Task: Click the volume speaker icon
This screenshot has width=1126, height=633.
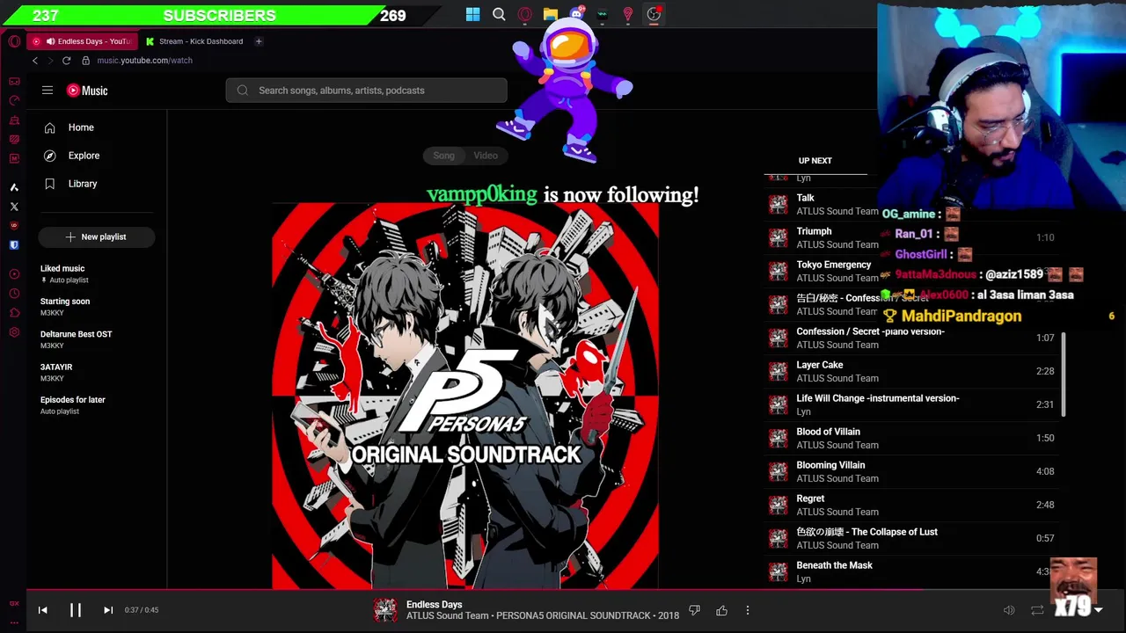Action: point(1009,610)
